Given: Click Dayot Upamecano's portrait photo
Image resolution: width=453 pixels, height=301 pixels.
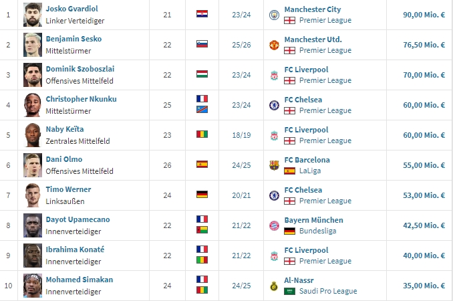Looking at the screenshot, I should pyautogui.click(x=33, y=225).
